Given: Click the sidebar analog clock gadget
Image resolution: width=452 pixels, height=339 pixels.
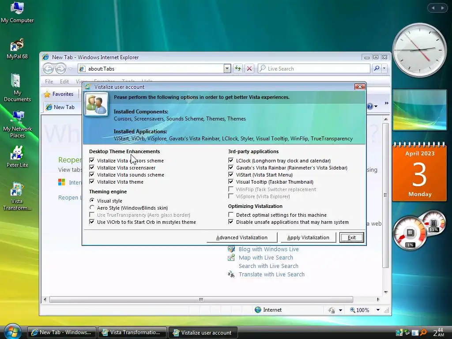Looking at the screenshot, I should [x=420, y=50].
